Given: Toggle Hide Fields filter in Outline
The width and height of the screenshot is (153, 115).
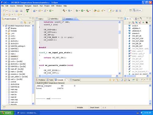Looking at the screenshot, I should click(x=136, y=22).
